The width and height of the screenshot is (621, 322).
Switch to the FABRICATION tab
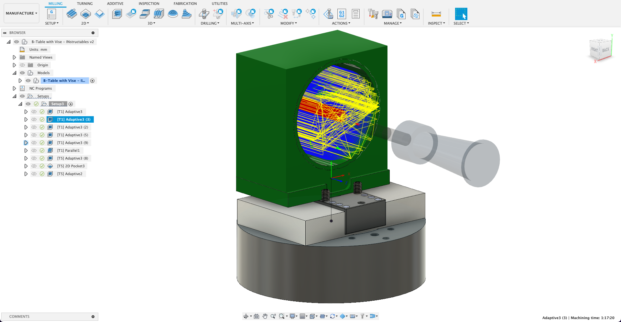coord(185,4)
